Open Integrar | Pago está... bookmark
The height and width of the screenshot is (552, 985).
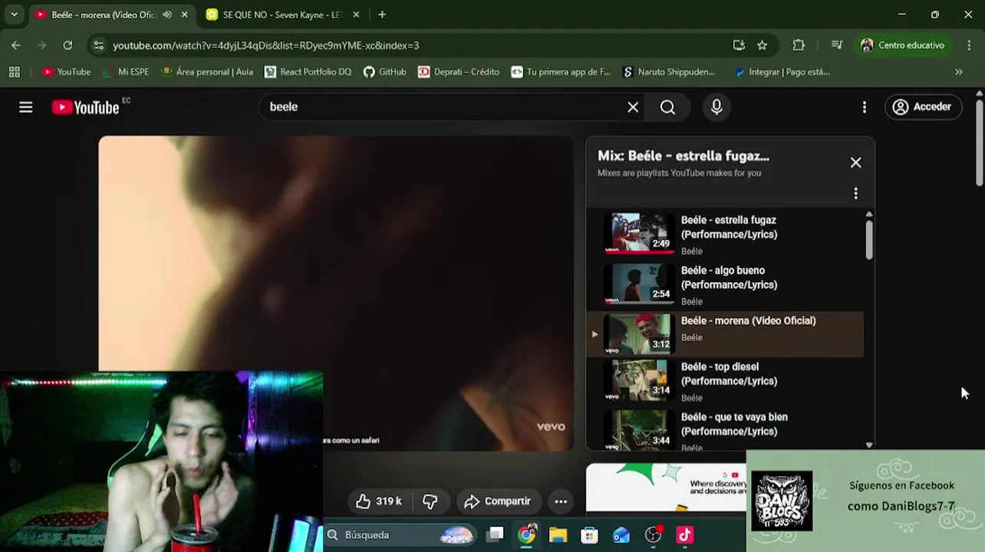782,72
